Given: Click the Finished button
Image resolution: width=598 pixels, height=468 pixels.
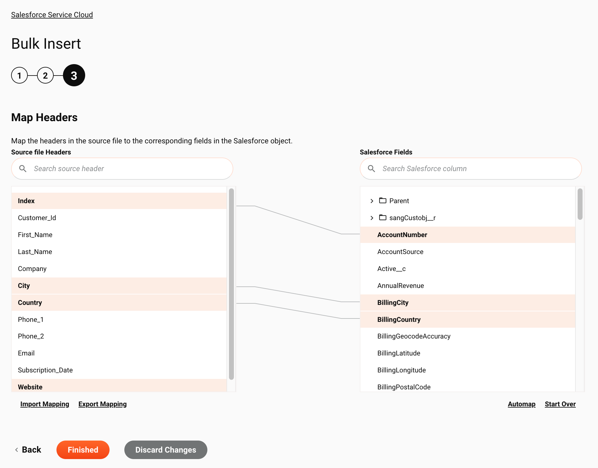Looking at the screenshot, I should [82, 450].
